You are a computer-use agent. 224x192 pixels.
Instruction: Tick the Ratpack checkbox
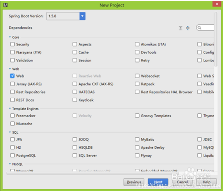click(x=137, y=84)
